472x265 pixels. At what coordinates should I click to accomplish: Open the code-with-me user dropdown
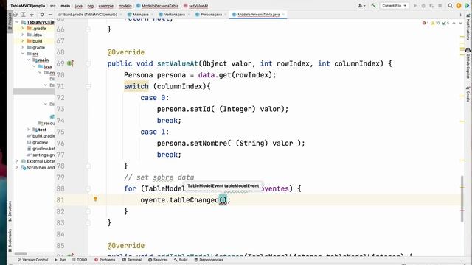[x=361, y=6]
